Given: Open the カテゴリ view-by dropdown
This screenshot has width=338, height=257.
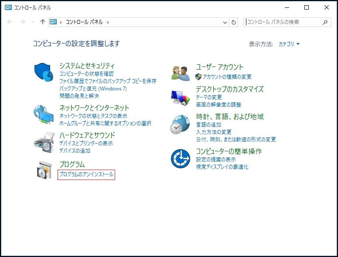Looking at the screenshot, I should (x=289, y=44).
